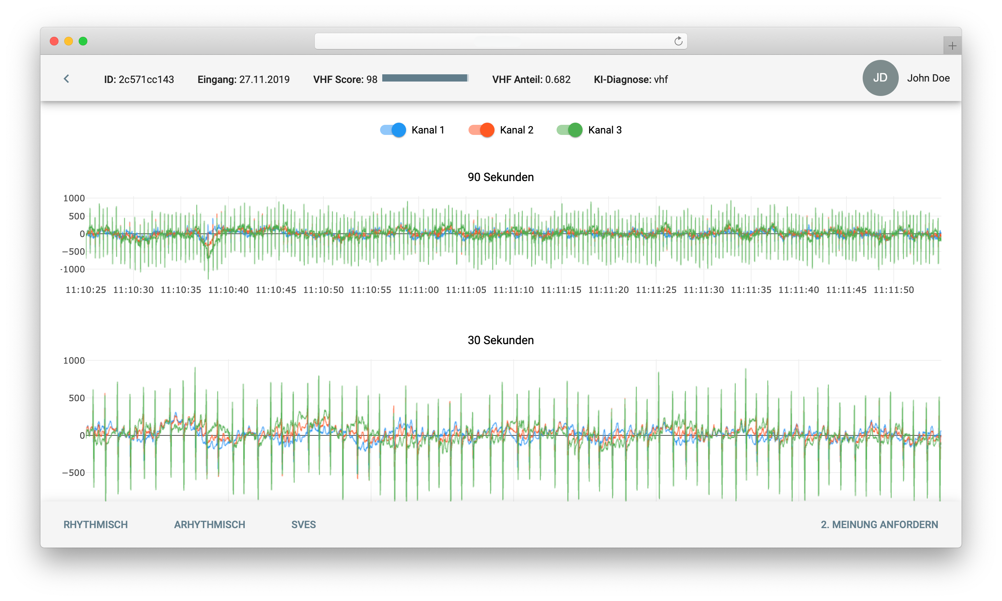The image size is (1002, 601).
Task: Click the 11:10:40 time axis label
Action: pos(228,290)
